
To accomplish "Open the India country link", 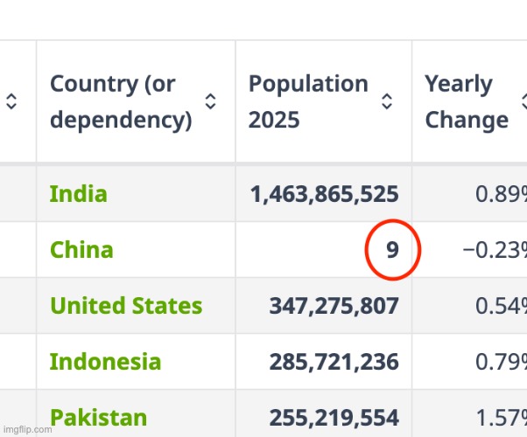I will pos(79,193).
